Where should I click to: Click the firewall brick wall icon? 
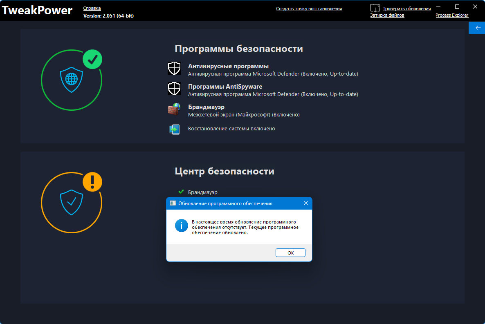click(x=174, y=109)
